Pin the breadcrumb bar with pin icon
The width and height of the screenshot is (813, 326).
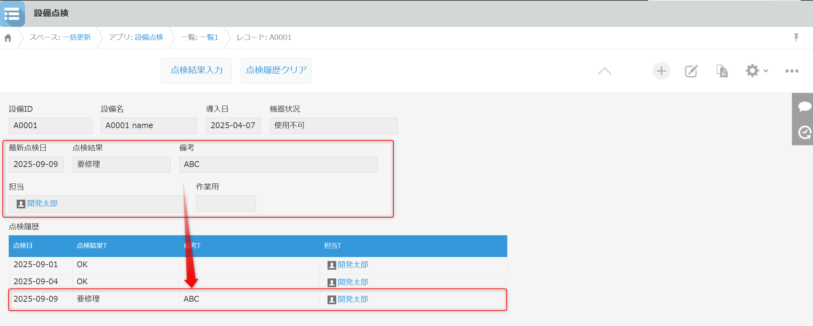coord(796,37)
